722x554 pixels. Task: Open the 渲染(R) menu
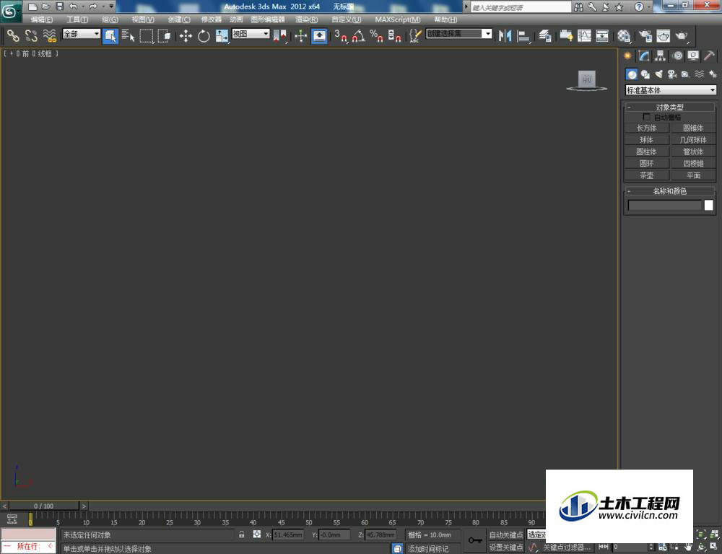pyautogui.click(x=306, y=19)
